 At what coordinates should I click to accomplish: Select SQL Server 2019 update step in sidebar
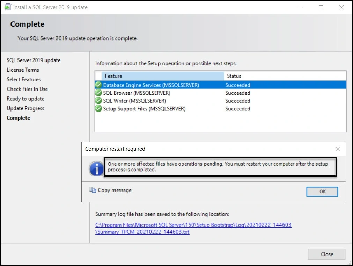34,60
